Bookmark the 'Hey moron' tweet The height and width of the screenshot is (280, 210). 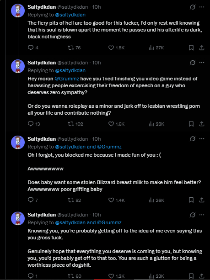pos(191,124)
